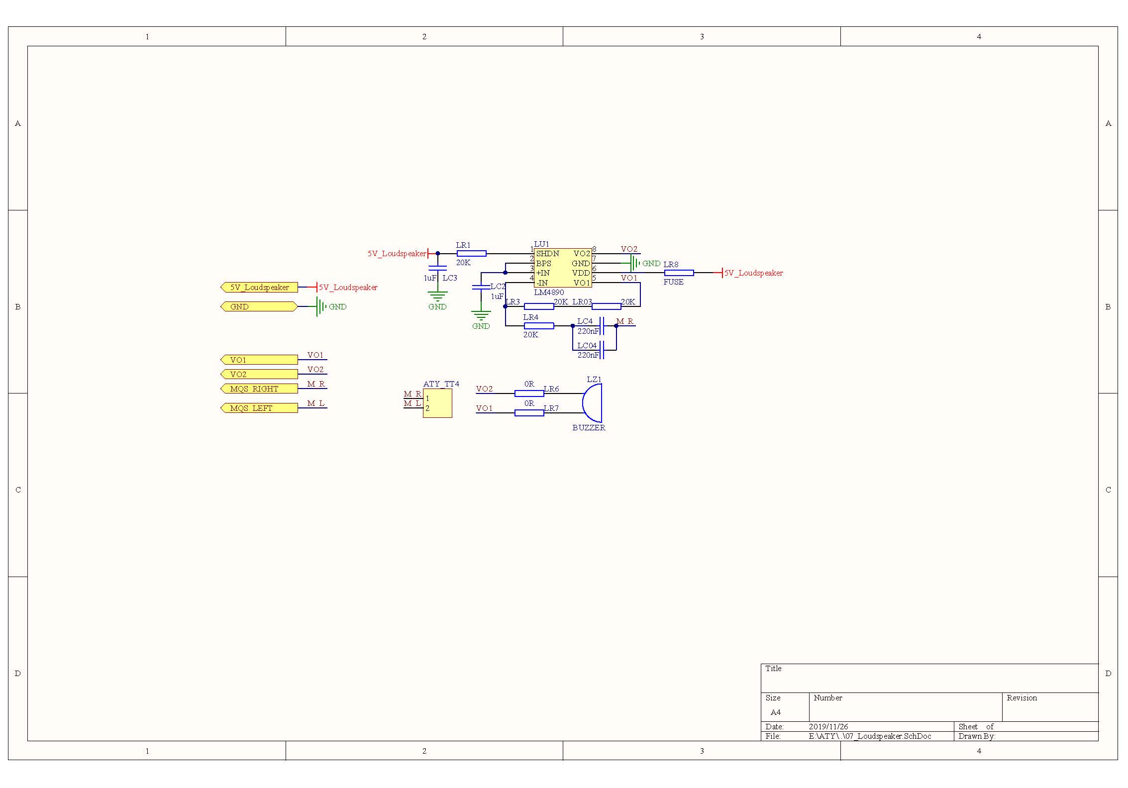Image resolution: width=1128 pixels, height=788 pixels.
Task: Select the LR8 FUSE component
Action: (x=679, y=273)
